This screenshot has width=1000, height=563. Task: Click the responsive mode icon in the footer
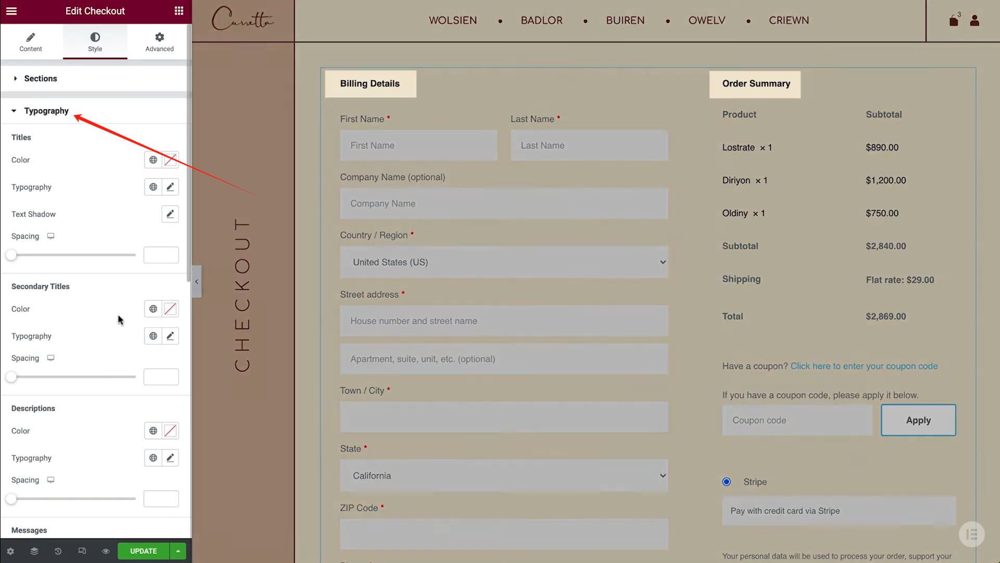[82, 551]
